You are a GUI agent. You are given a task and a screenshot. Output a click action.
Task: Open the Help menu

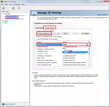(23, 5)
